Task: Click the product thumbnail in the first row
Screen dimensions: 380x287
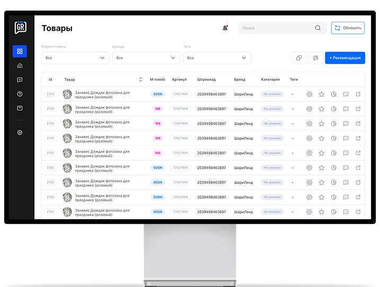Action: 67,94
